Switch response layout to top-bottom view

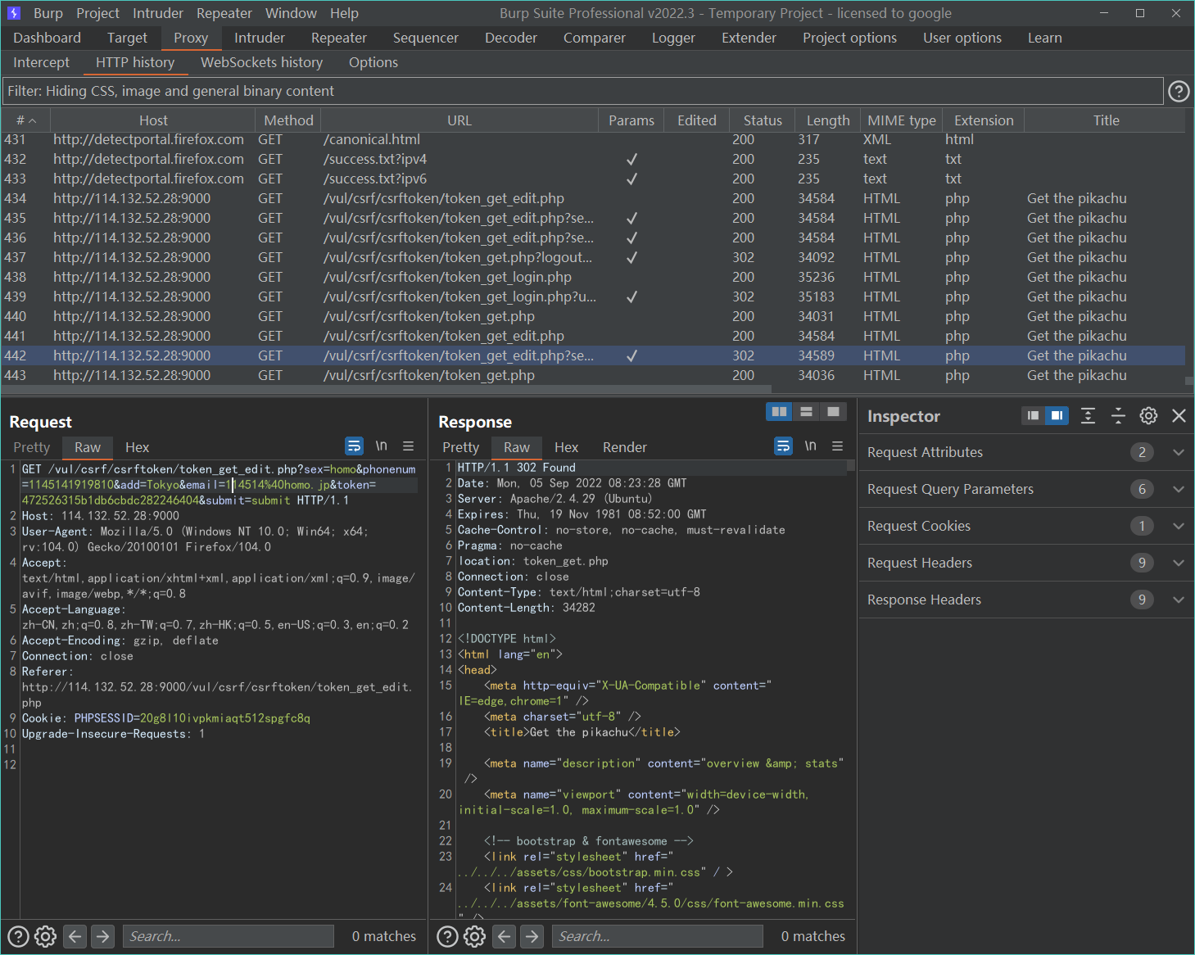click(806, 412)
